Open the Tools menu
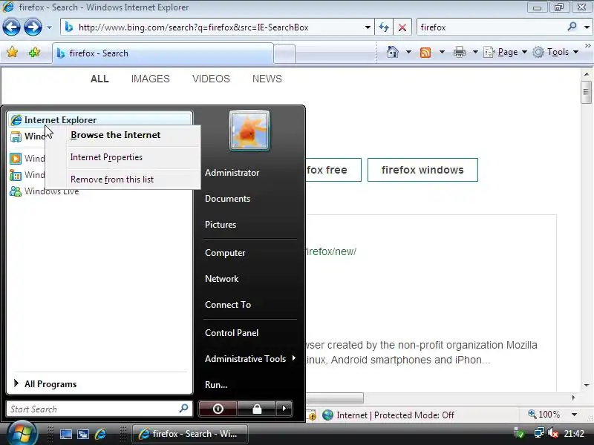594x445 pixels. tap(555, 52)
